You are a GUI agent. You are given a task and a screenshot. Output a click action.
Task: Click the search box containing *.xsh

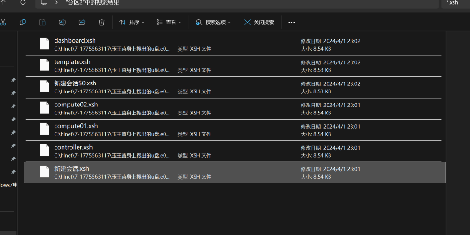(x=455, y=3)
